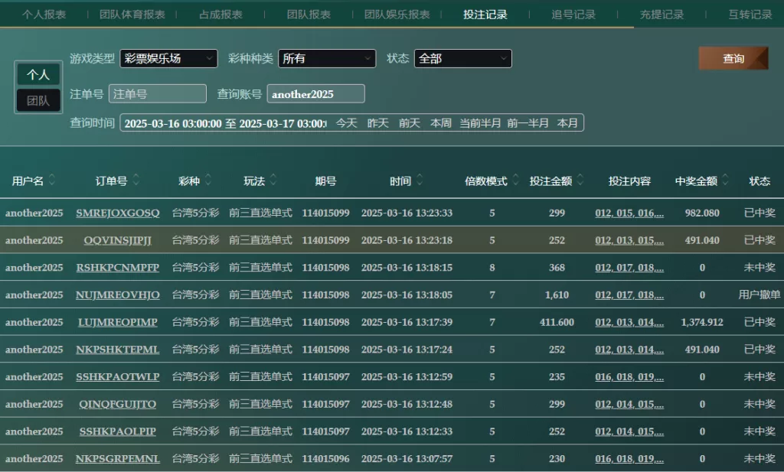The image size is (784, 472).
Task: Sort table by 订单号 column arrows
Action: point(136,180)
